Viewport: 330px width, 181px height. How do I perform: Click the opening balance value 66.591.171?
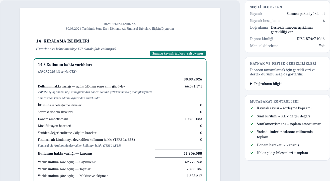193,86
